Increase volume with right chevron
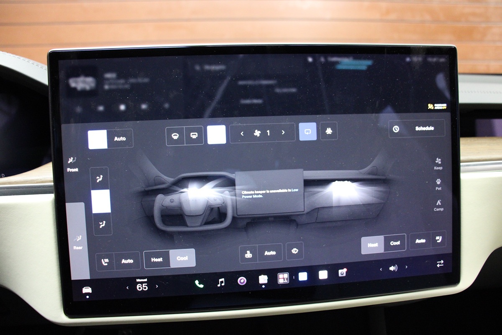Screen dimensions: 502x335 [406, 267]
